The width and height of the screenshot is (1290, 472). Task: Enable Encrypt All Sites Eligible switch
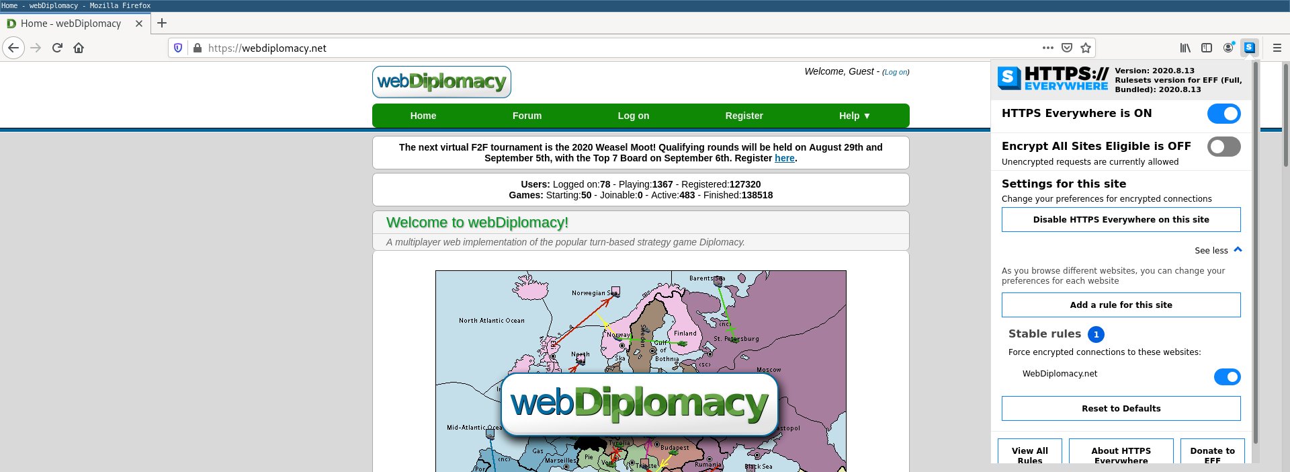pos(1223,147)
